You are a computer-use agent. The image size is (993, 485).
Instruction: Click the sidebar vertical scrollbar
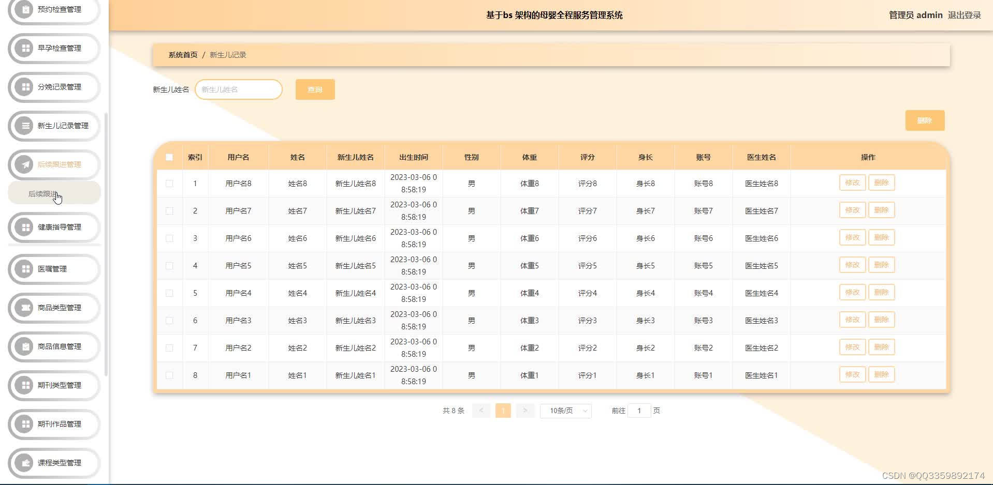point(106,244)
